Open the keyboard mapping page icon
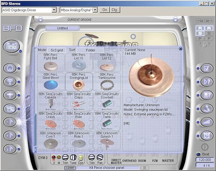The height and width of the screenshot is (171, 216). [207, 95]
